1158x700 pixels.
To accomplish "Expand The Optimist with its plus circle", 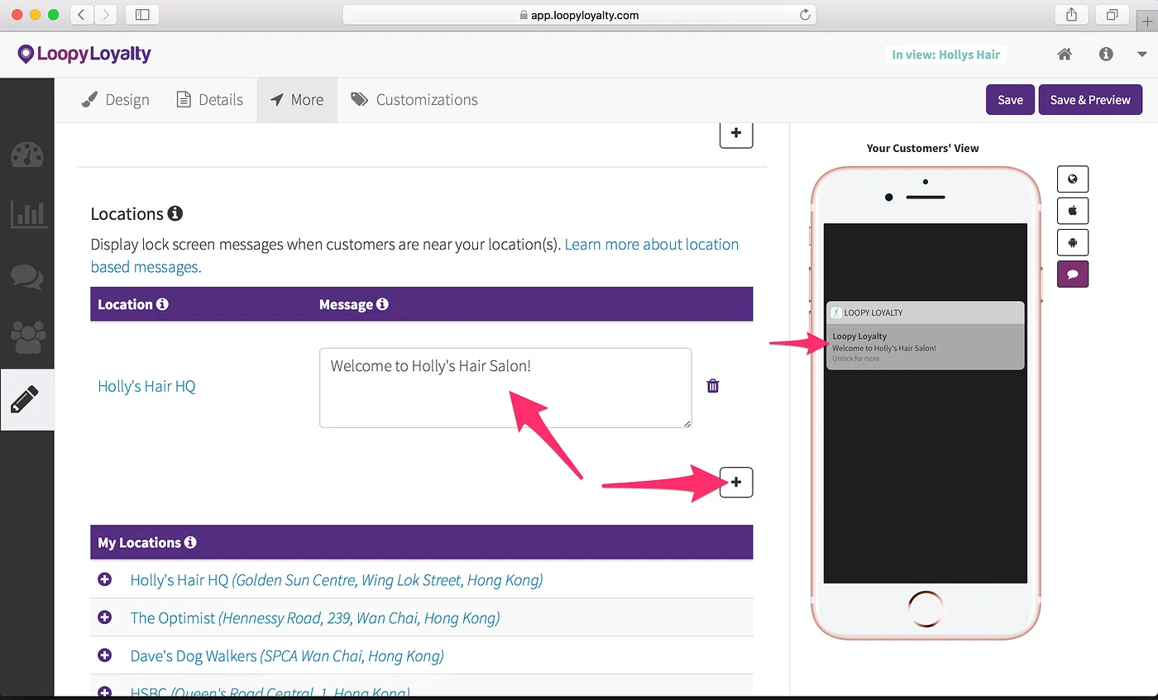I will 105,618.
